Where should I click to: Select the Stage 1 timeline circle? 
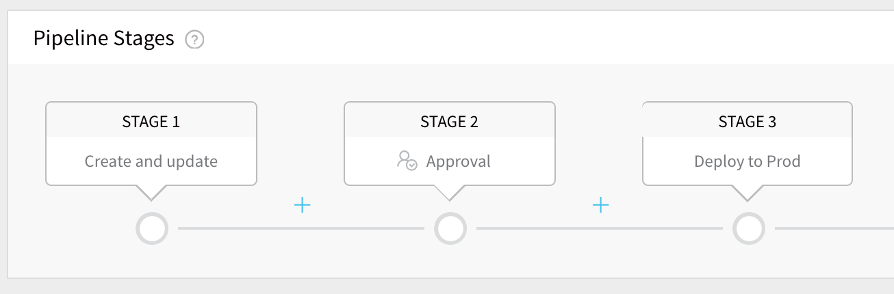[152, 228]
